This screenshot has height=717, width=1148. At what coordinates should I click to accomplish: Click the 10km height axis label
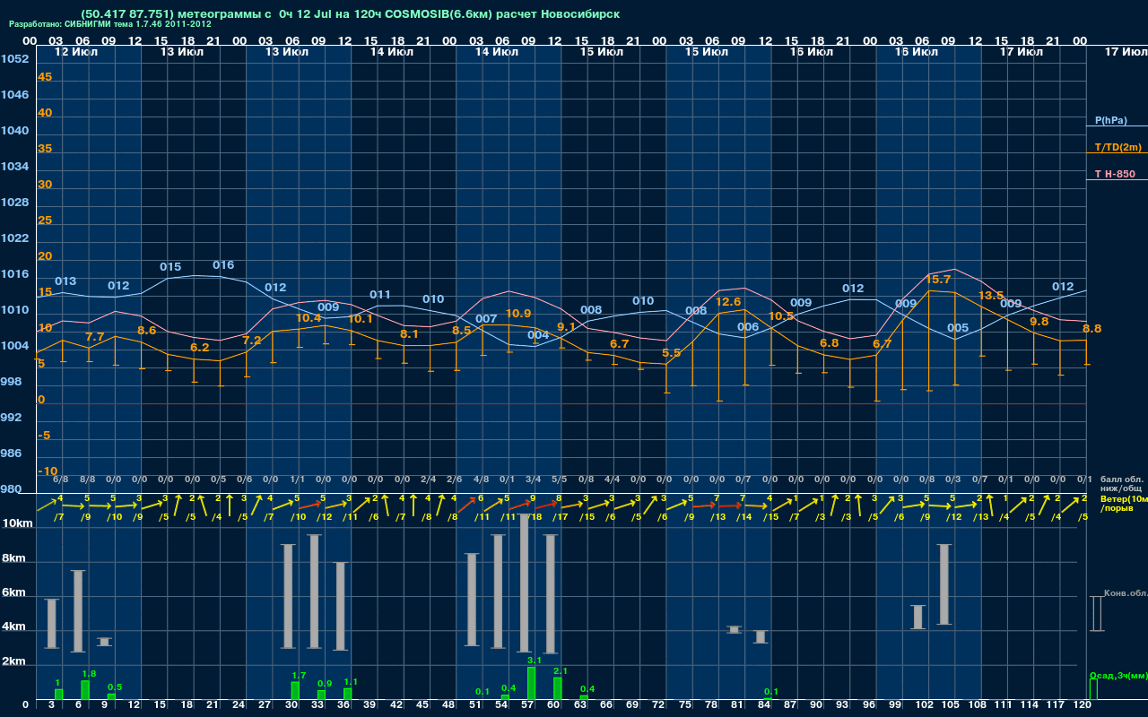pyautogui.click(x=17, y=523)
